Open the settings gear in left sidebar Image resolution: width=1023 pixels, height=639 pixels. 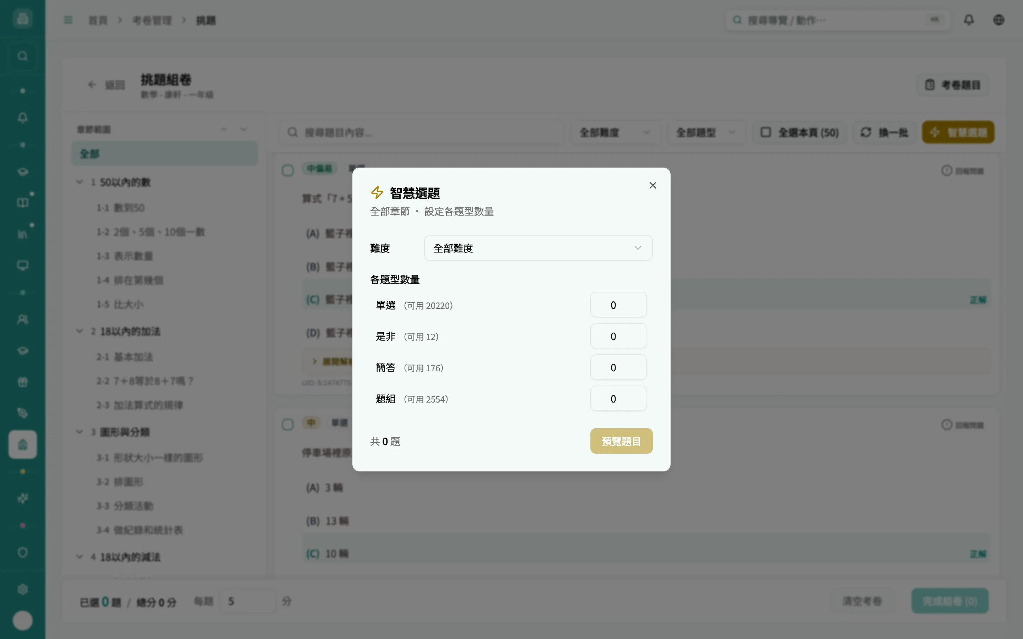click(22, 589)
